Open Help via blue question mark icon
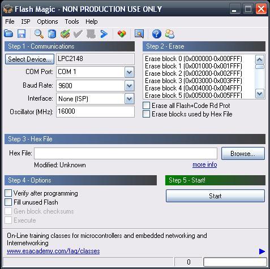This screenshot has height=269, width=270. (x=157, y=34)
